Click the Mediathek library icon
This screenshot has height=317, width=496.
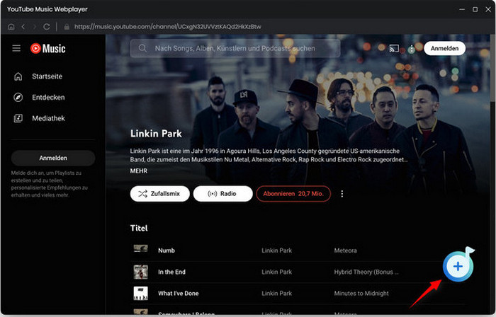pyautogui.click(x=18, y=118)
